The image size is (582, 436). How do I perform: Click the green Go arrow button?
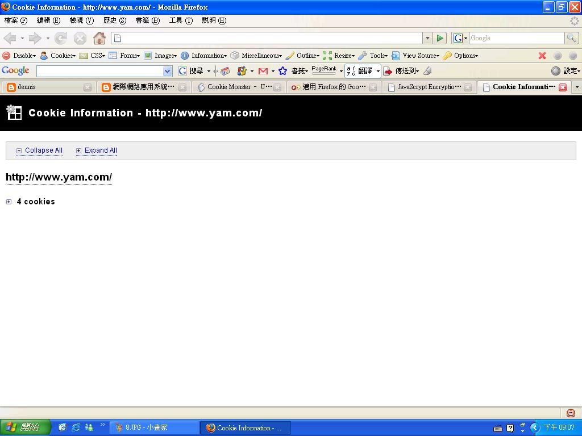click(x=440, y=38)
